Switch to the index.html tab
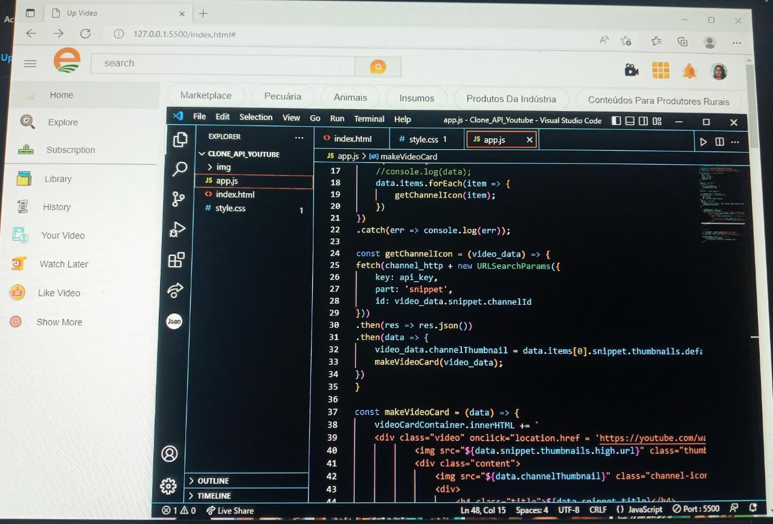Image resolution: width=773 pixels, height=524 pixels. (x=352, y=138)
